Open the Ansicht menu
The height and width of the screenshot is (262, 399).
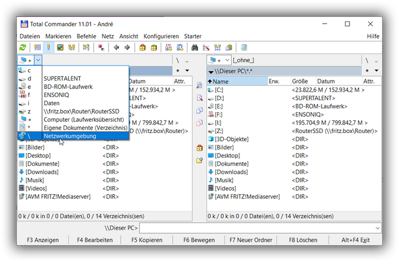coord(128,36)
